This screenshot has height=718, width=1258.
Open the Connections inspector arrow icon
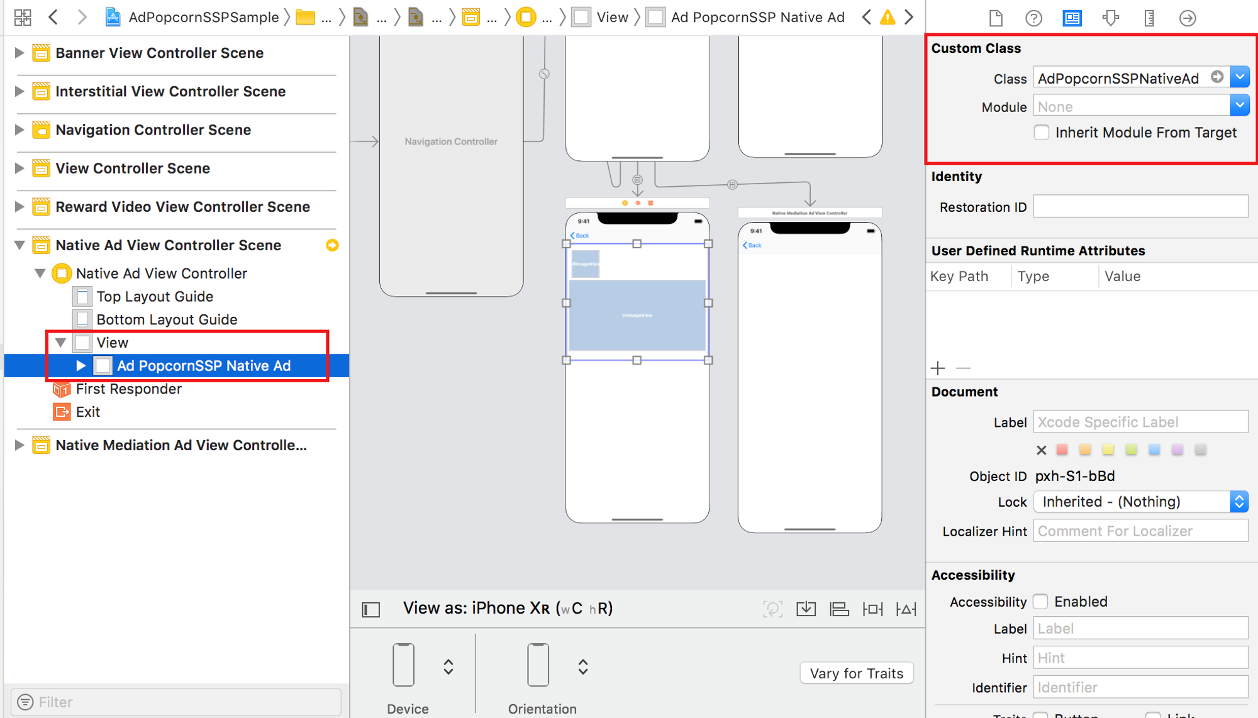point(1188,18)
